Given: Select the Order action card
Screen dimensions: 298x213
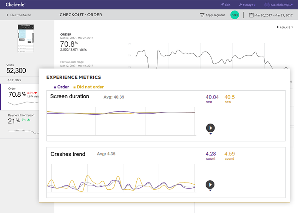Looking at the screenshot, I should pos(23,96).
